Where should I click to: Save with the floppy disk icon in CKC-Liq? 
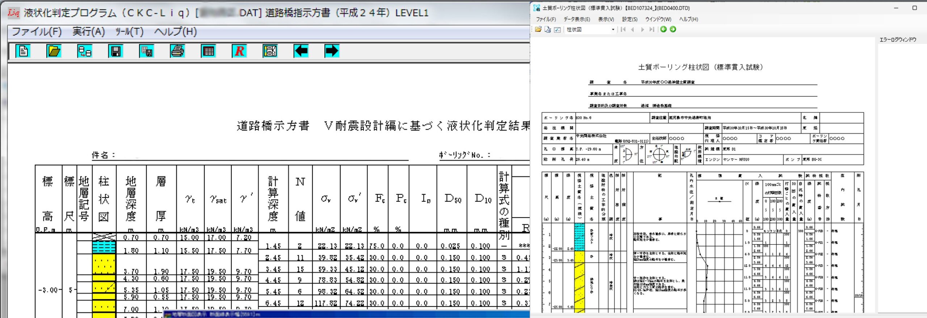(116, 51)
